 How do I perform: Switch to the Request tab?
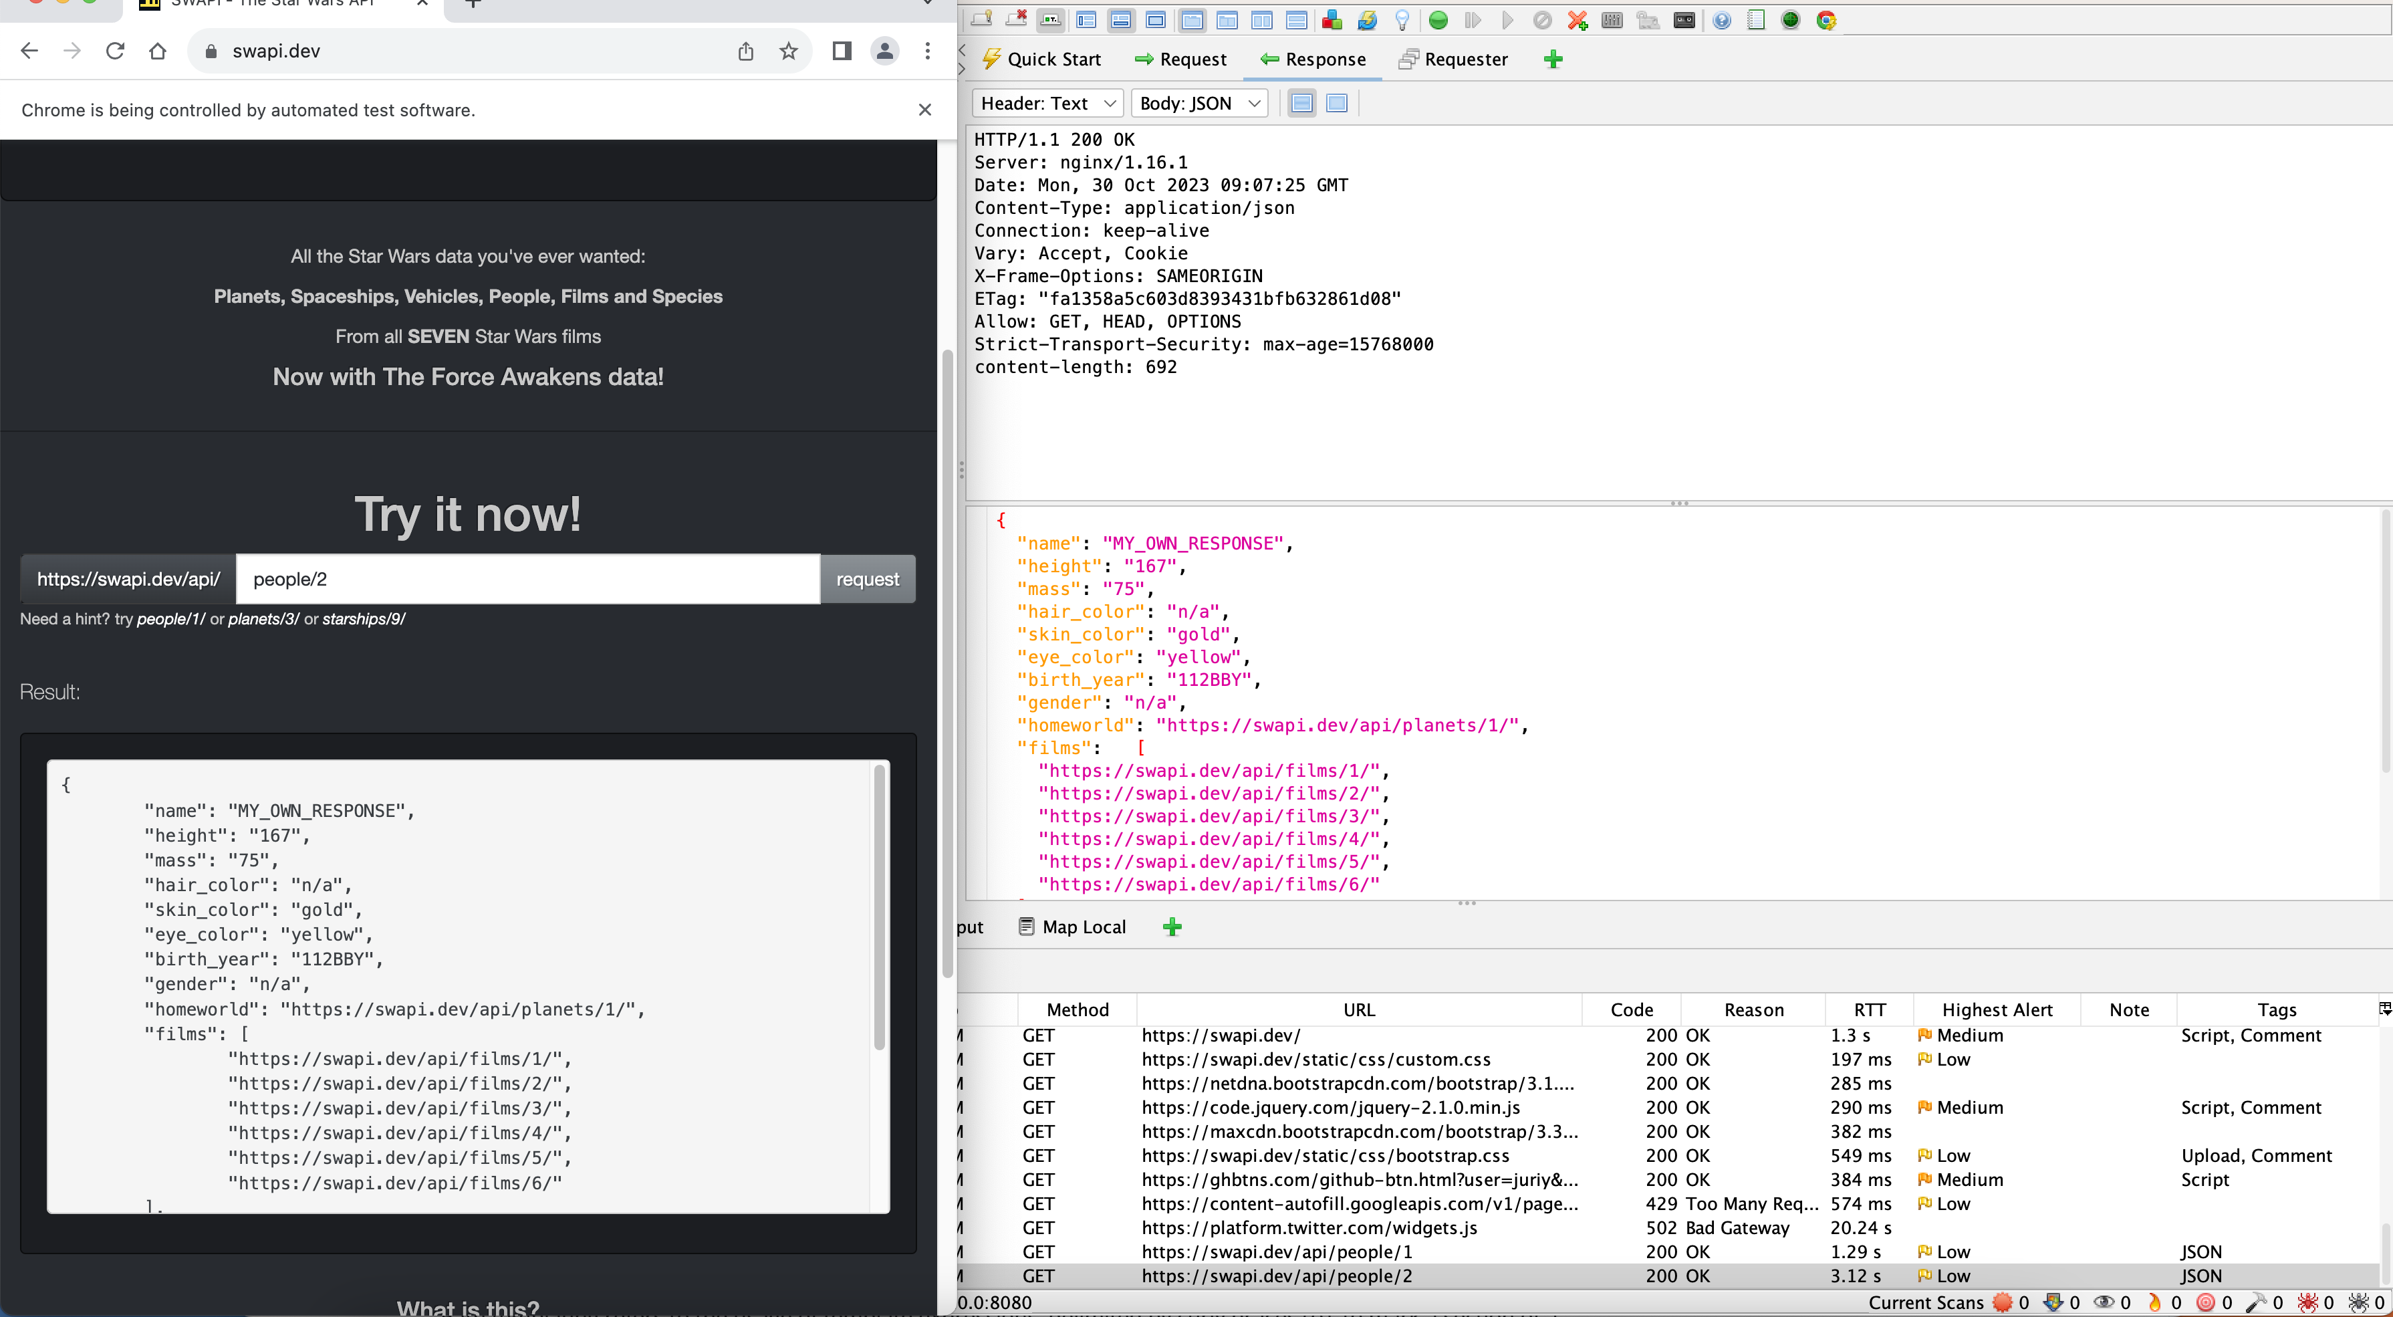[1180, 59]
